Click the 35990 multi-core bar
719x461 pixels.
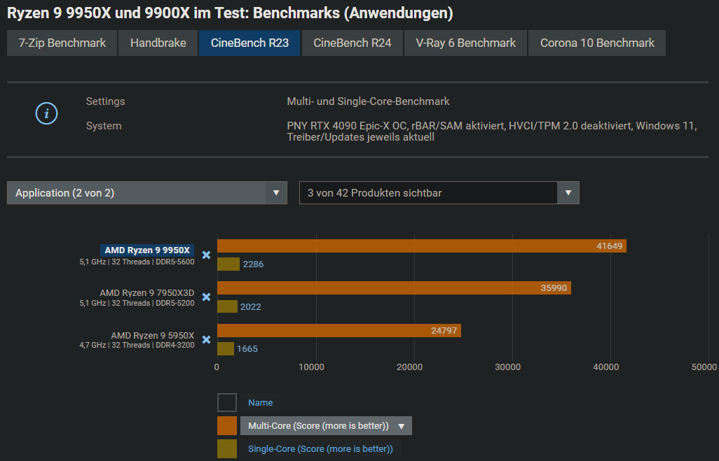pyautogui.click(x=394, y=288)
